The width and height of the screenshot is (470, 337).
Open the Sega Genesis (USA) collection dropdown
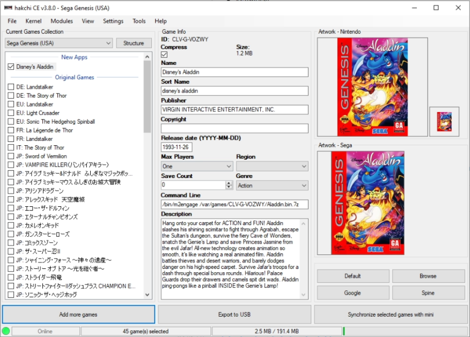point(59,43)
